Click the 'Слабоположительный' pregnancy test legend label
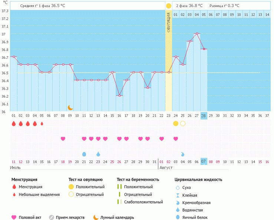The height and width of the screenshot is (220, 274). point(143,202)
